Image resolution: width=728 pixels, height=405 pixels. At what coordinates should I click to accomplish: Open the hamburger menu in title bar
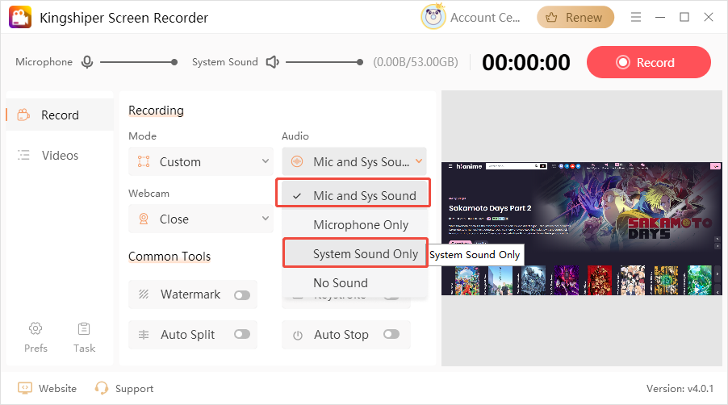pyautogui.click(x=636, y=17)
